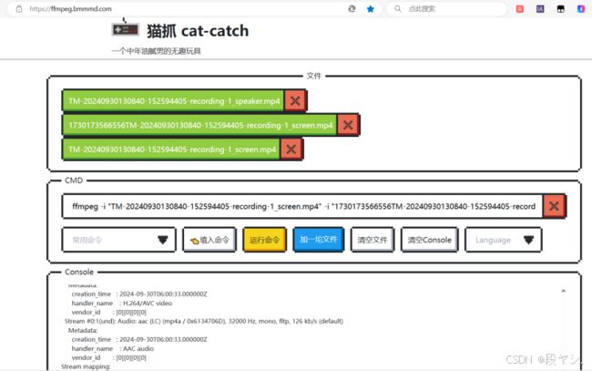Click the purple extension icon in toolbar
Screen dimensions: 592x371
pyautogui.click(x=540, y=9)
